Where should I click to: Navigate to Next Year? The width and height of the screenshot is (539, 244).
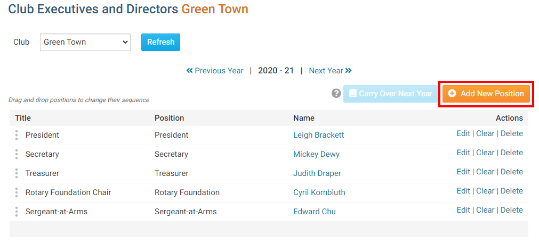click(x=330, y=71)
